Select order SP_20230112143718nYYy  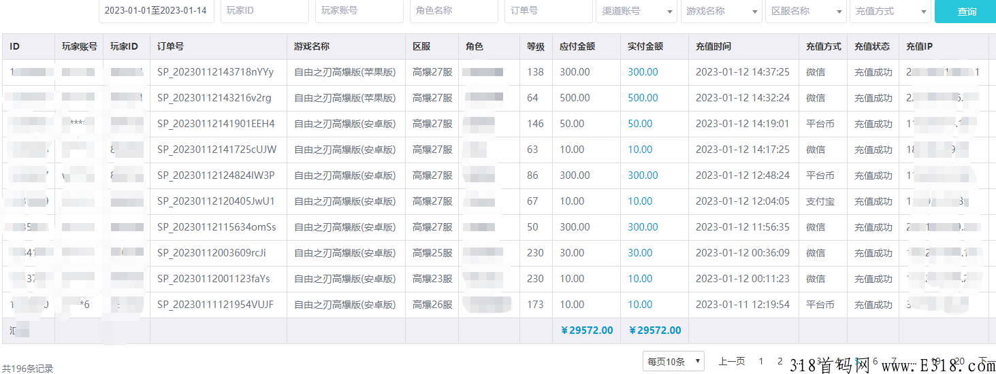tap(215, 72)
